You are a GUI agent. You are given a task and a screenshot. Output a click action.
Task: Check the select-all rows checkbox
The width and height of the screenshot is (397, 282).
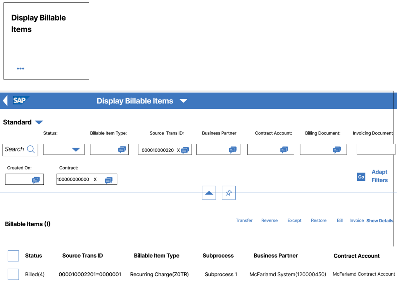click(13, 256)
